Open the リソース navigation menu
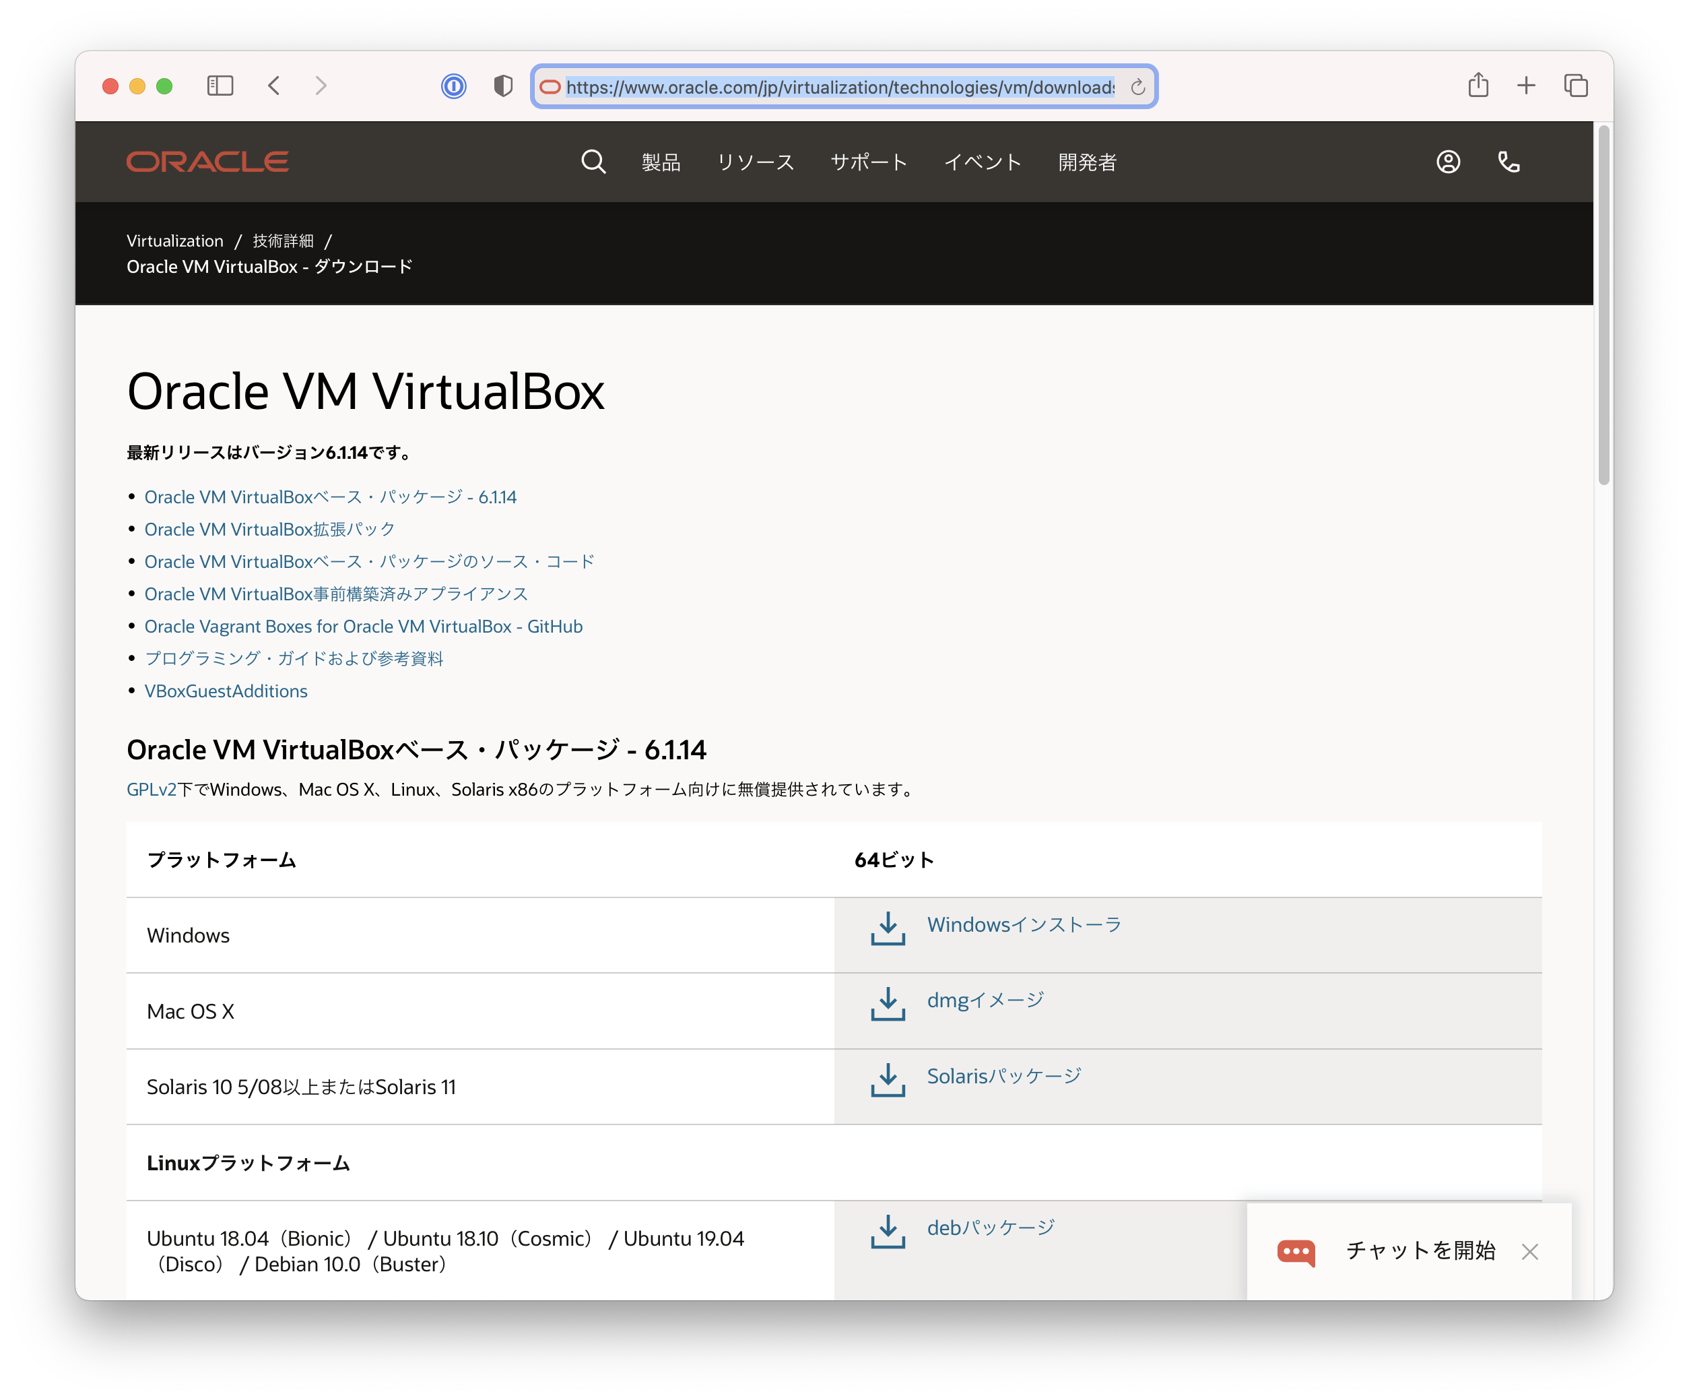Viewport: 1689px width, 1400px height. point(754,162)
